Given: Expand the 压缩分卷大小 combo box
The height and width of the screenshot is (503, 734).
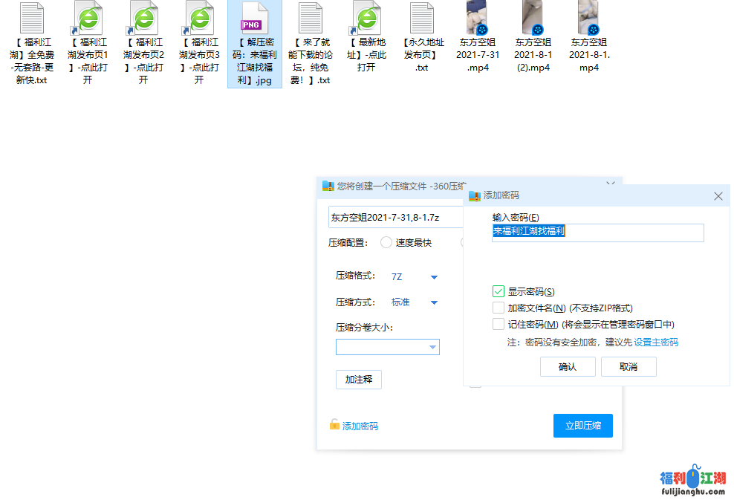Looking at the screenshot, I should click(x=432, y=347).
